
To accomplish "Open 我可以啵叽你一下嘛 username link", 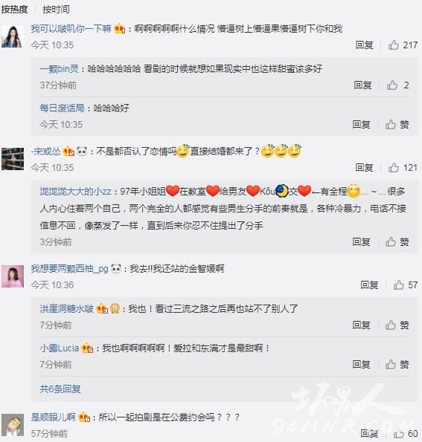I will tap(71, 28).
